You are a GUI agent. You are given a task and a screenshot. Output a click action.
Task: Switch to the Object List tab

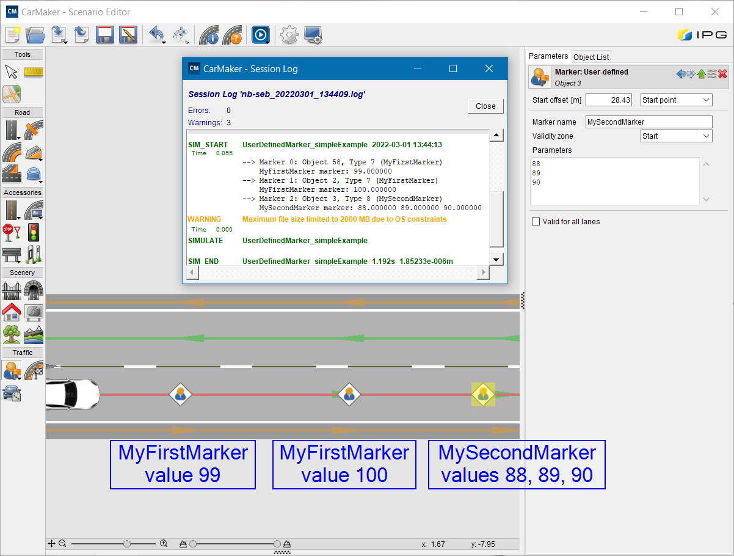pos(591,57)
